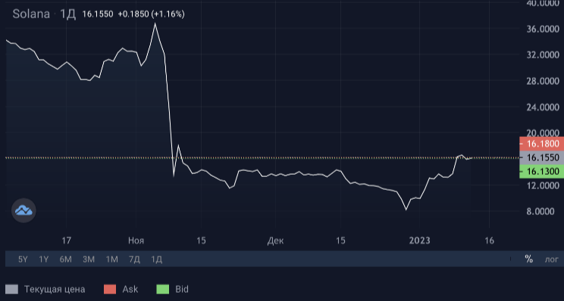Pick the 1Д range button
This screenshot has width=564, height=301.
point(156,259)
